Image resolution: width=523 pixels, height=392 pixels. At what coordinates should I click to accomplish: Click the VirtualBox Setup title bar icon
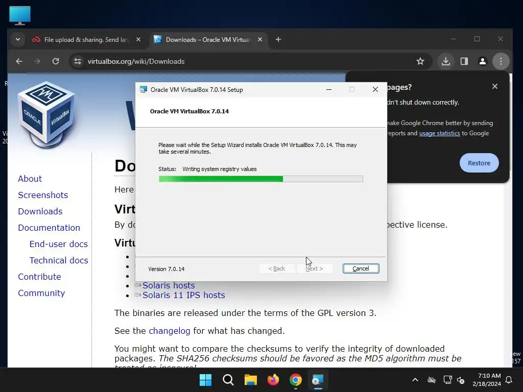pyautogui.click(x=144, y=90)
